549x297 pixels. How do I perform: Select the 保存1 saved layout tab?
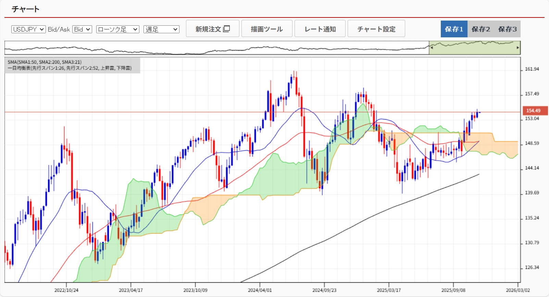pos(454,29)
